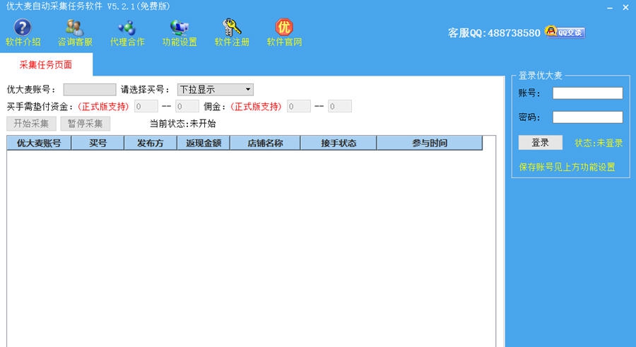Screen dimensions: 636x347
Task: Click the 咨询客服 people icon
Action: tap(75, 28)
